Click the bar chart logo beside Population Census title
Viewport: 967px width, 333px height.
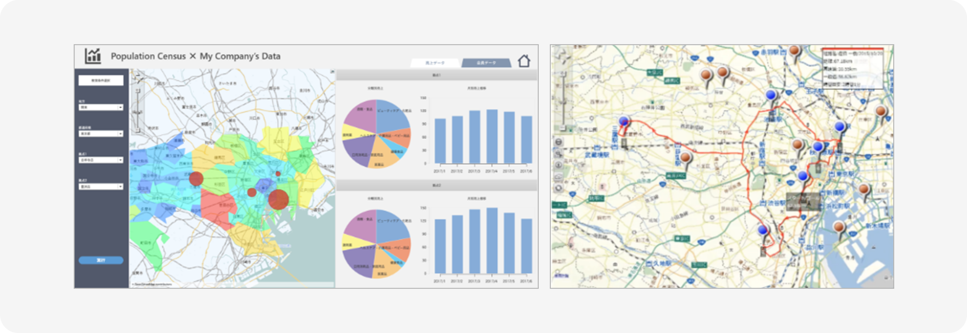point(93,56)
